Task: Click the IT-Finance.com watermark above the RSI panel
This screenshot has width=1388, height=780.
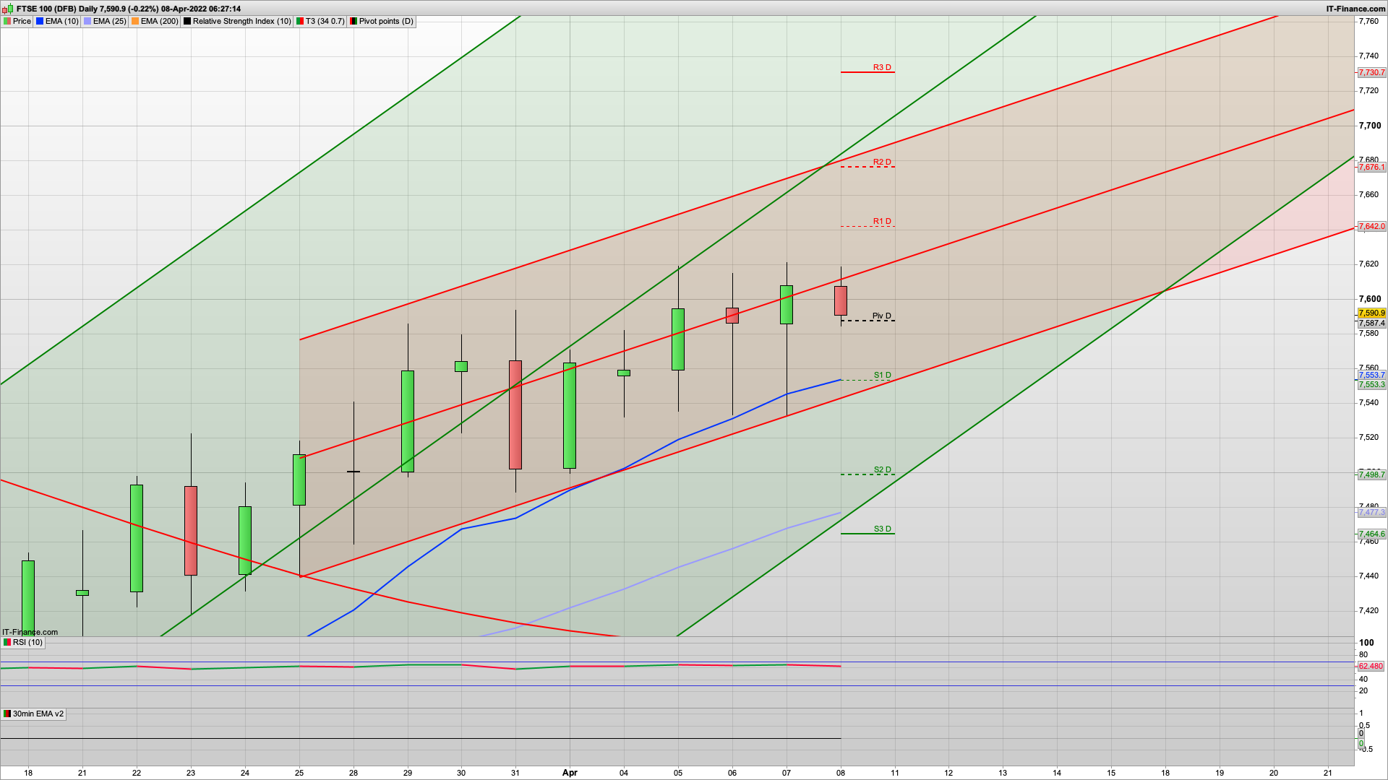Action: [30, 632]
